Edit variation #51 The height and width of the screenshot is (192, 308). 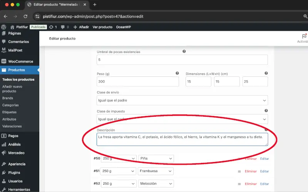(x=264, y=171)
